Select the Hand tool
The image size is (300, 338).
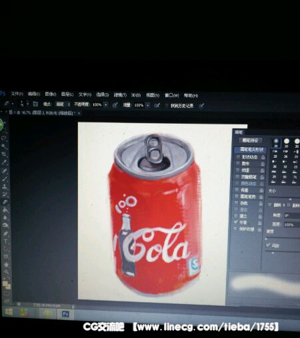tap(6, 265)
